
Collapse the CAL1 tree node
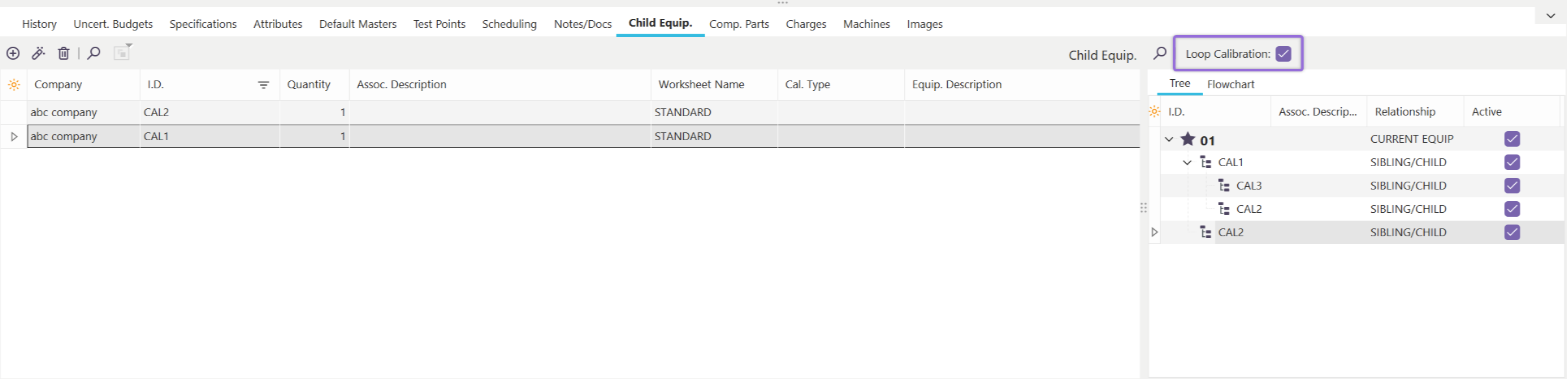point(1187,163)
